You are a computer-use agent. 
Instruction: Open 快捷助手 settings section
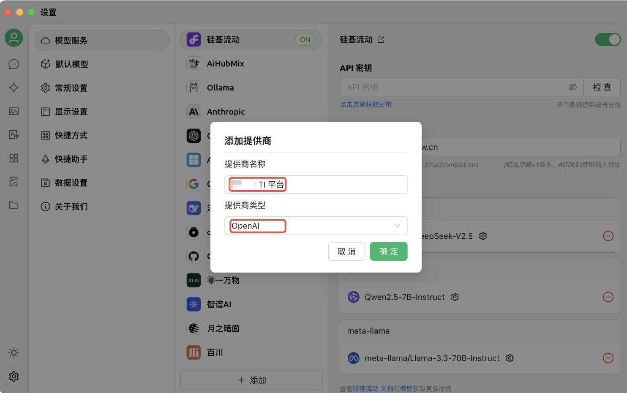[x=102, y=159]
